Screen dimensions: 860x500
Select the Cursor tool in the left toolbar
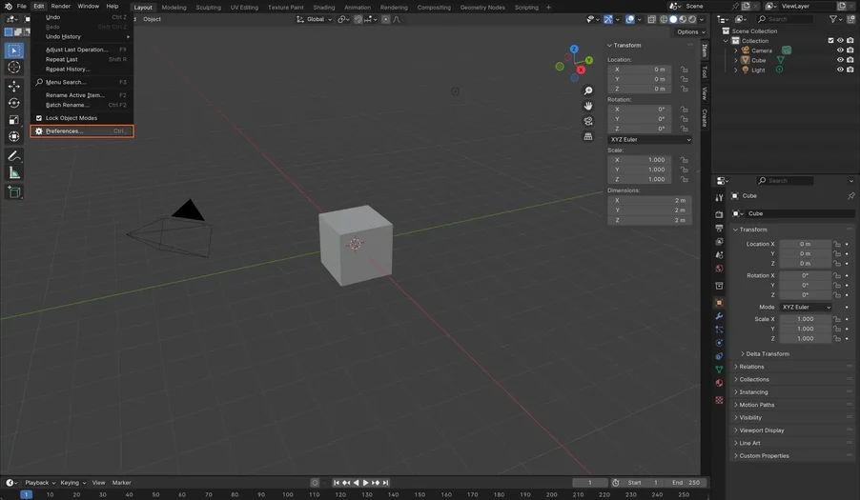(14, 68)
